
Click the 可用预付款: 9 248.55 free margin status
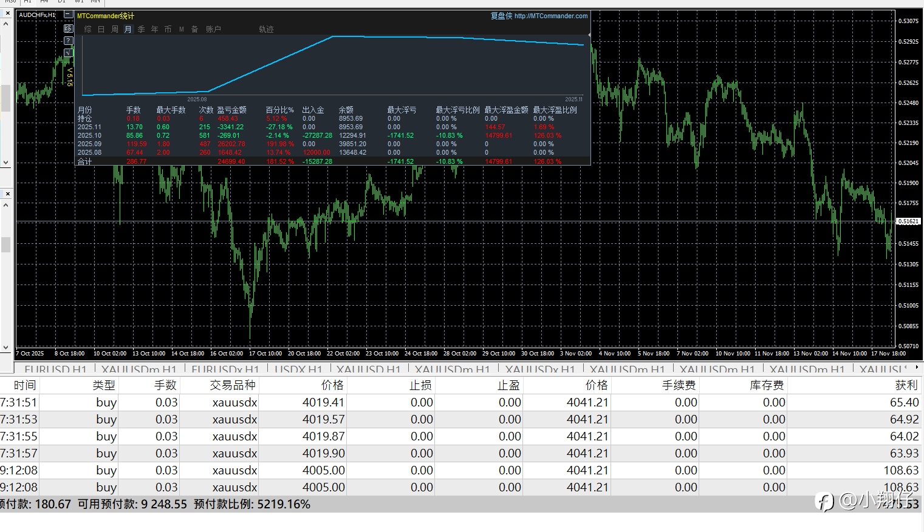(132, 504)
